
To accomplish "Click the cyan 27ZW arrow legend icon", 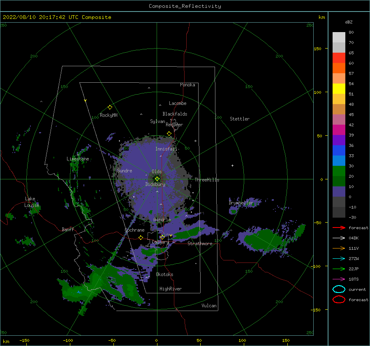I will [x=339, y=258].
